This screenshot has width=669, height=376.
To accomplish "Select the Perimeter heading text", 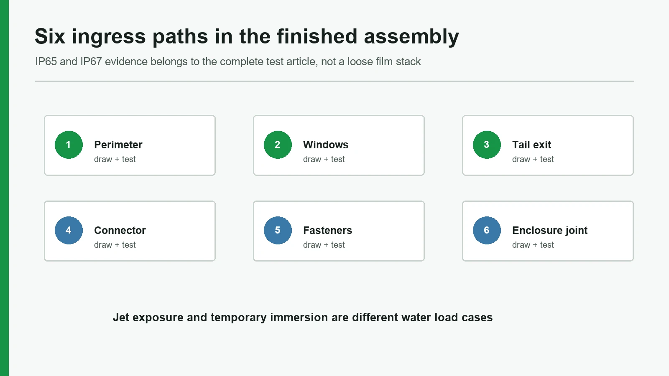I will [118, 145].
